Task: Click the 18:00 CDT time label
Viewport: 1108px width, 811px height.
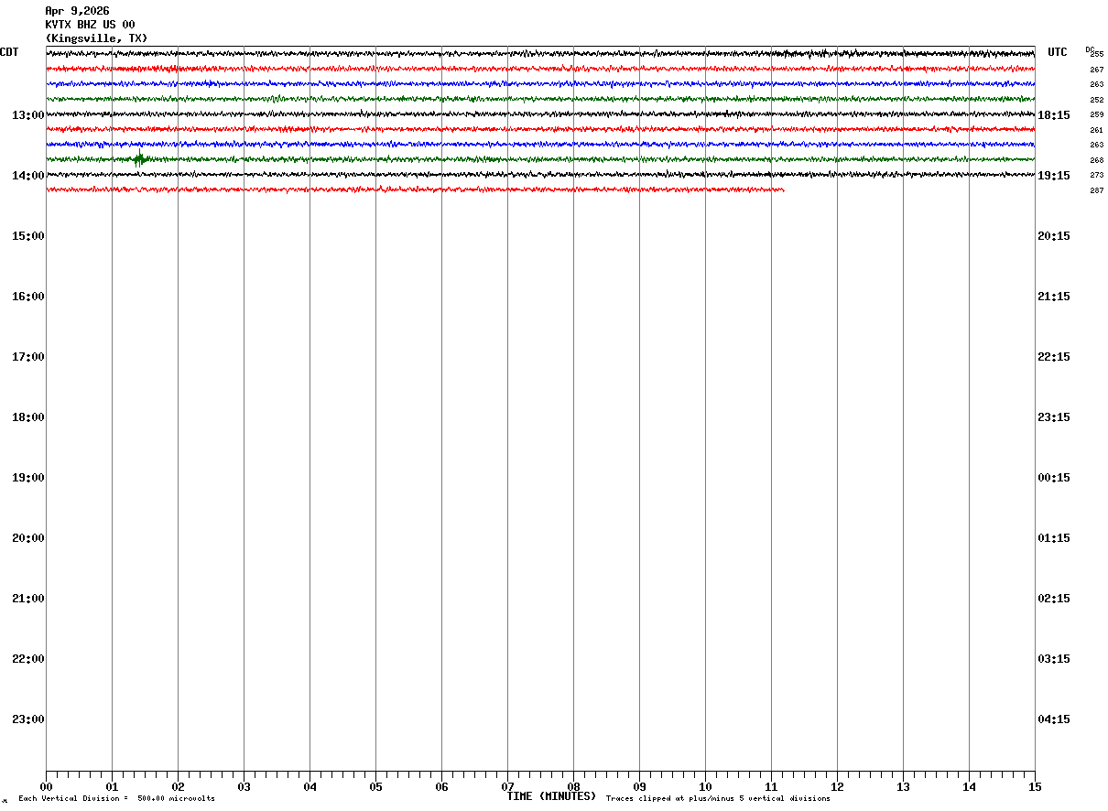Action: [x=28, y=416]
